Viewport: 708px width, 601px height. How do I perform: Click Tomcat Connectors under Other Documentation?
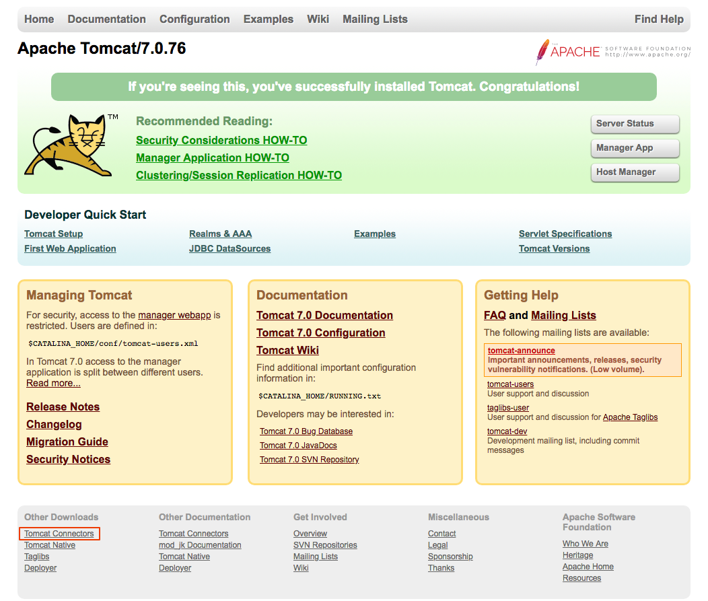point(193,534)
